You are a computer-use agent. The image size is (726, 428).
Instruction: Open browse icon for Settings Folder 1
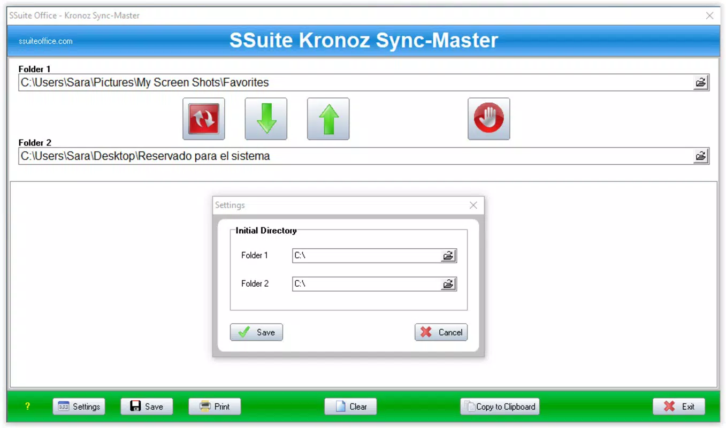(448, 256)
